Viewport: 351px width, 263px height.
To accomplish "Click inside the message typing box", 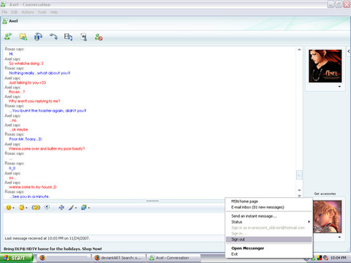I will tap(113, 224).
